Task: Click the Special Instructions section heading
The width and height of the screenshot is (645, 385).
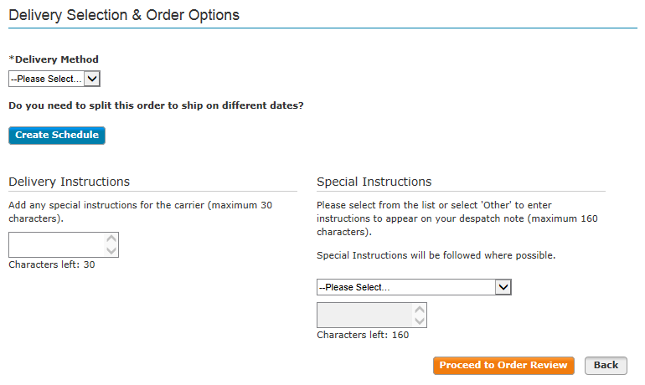Action: coord(374,182)
